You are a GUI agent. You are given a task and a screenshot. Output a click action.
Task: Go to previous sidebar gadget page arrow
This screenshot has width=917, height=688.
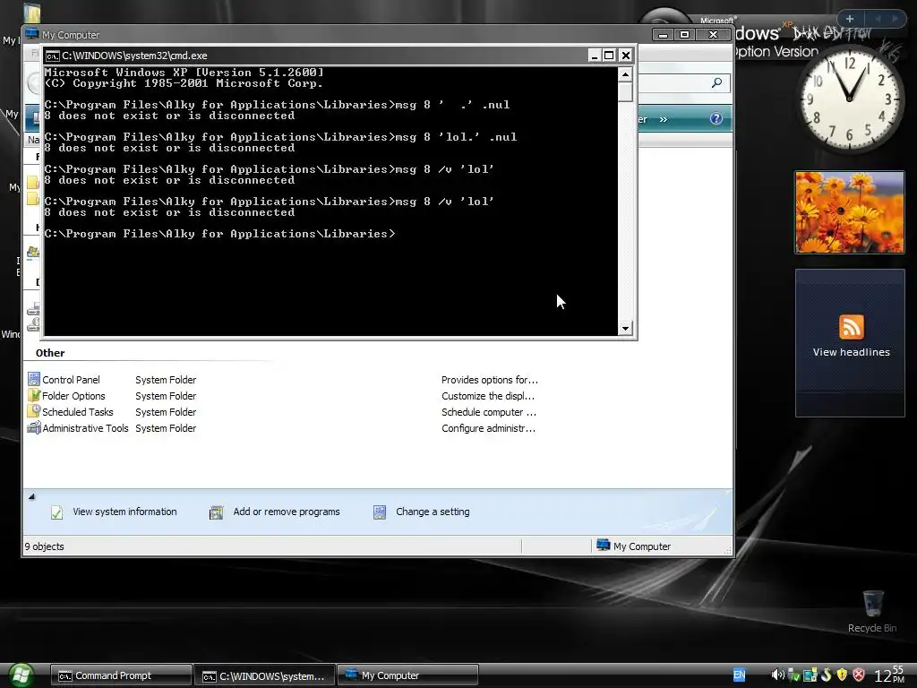878,19
